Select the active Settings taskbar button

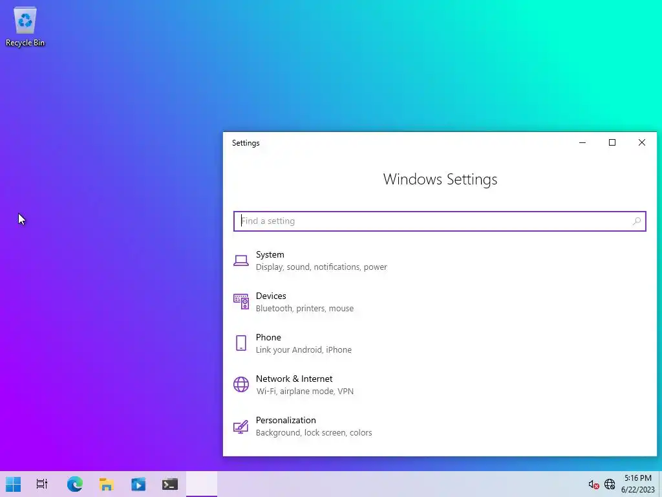point(202,484)
